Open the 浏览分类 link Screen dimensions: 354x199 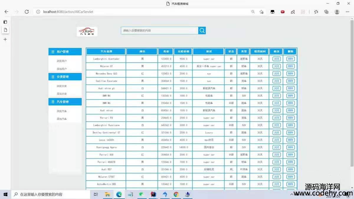(x=62, y=86)
